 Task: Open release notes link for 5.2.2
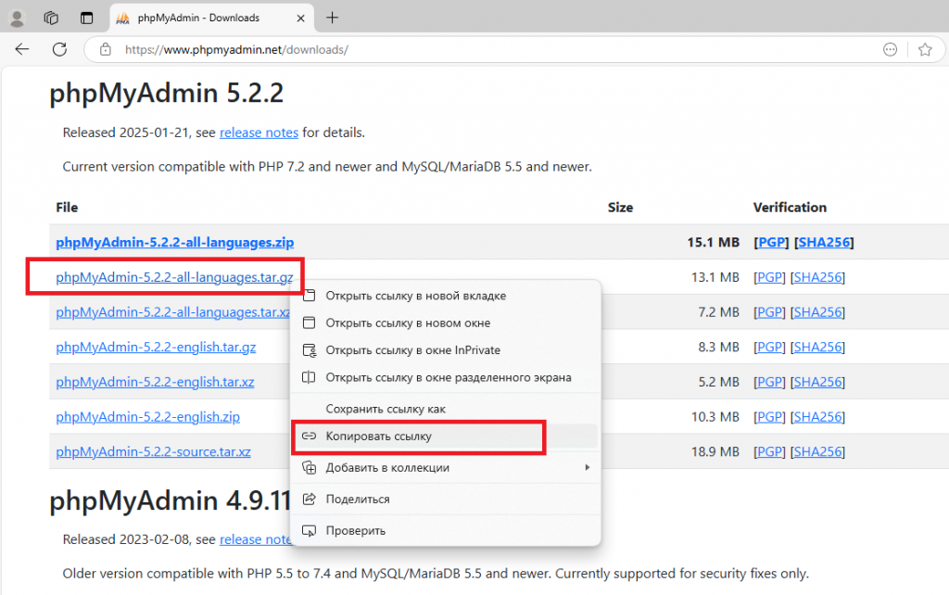[259, 133]
